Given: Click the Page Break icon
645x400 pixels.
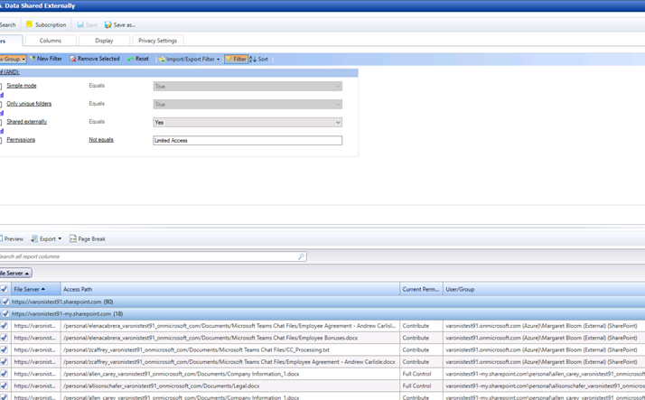Looking at the screenshot, I should pos(73,239).
